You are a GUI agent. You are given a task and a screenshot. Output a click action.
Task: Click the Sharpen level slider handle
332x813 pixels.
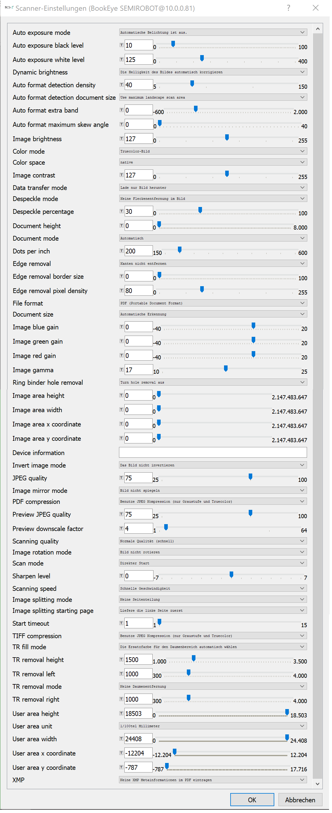pyautogui.click(x=231, y=574)
